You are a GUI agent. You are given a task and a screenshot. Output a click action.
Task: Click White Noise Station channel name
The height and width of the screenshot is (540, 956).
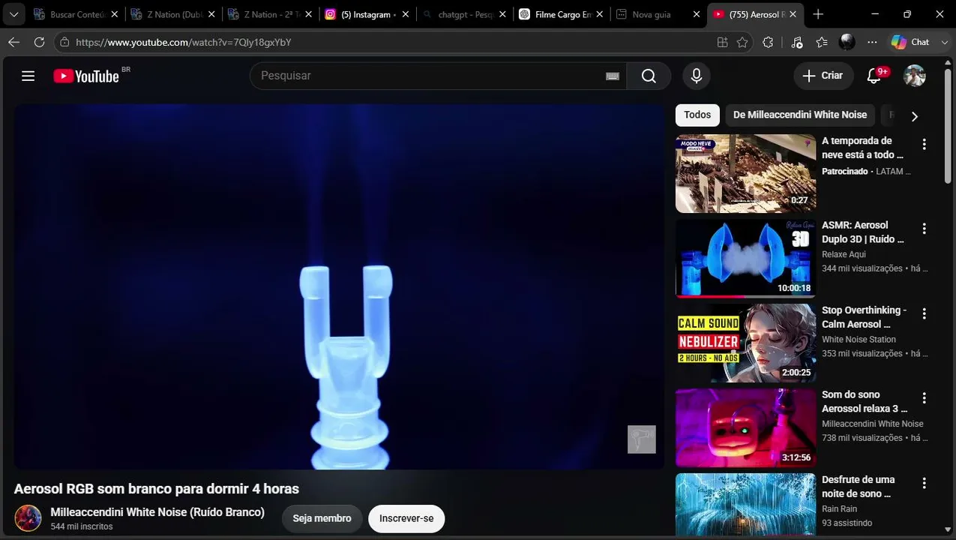tap(859, 339)
